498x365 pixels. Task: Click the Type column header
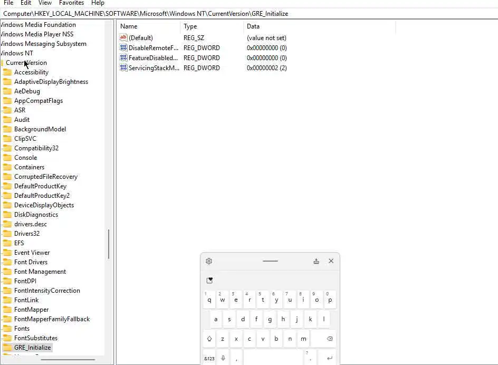pos(212,26)
